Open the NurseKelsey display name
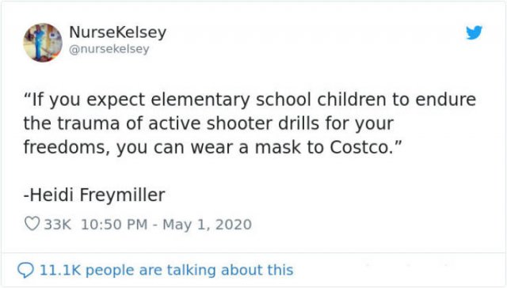This screenshot has height=288, width=507. pyautogui.click(x=118, y=32)
